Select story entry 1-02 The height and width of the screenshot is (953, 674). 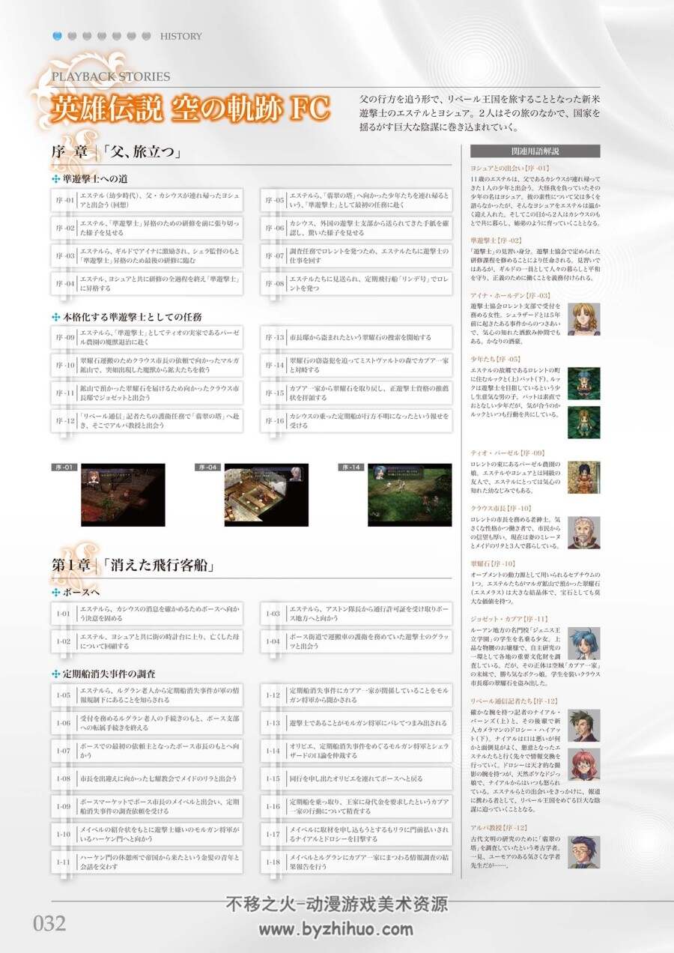pos(147,641)
